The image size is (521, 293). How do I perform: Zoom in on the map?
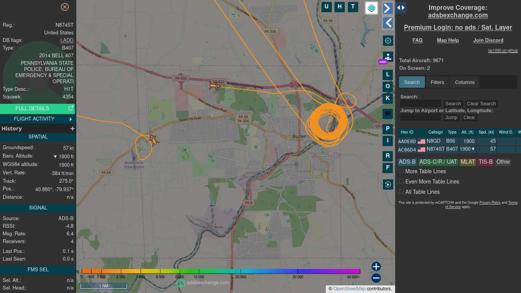(376, 267)
